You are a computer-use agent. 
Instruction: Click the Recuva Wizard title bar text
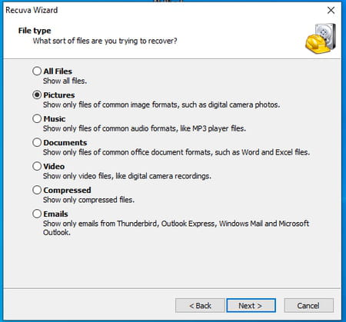[32, 10]
